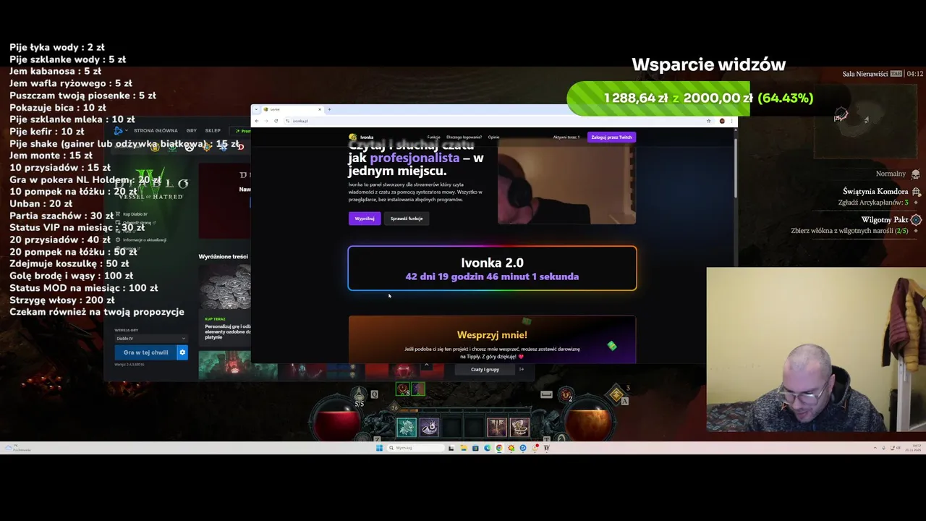Open the featured platinum coins thumbnail
This screenshot has height=521, width=926.
(225, 288)
